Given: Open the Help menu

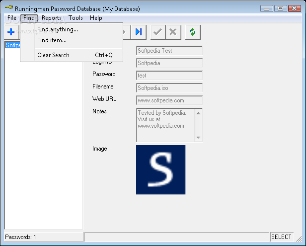Looking at the screenshot, I should [x=96, y=18].
